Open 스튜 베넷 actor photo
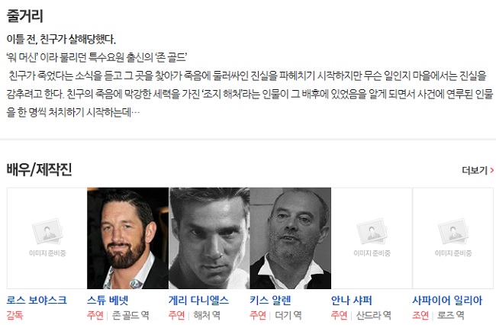The width and height of the screenshot is (496, 325). point(127,238)
